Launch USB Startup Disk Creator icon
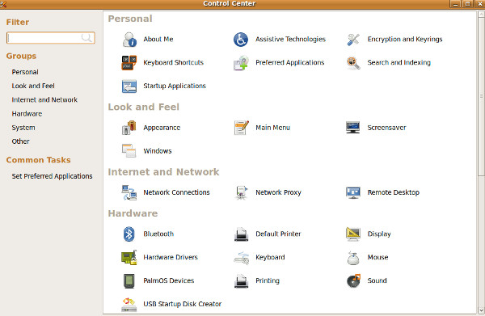The width and height of the screenshot is (485, 316). [x=129, y=304]
